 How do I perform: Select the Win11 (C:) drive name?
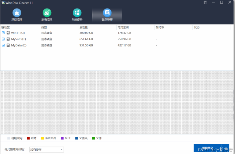tap(18, 33)
